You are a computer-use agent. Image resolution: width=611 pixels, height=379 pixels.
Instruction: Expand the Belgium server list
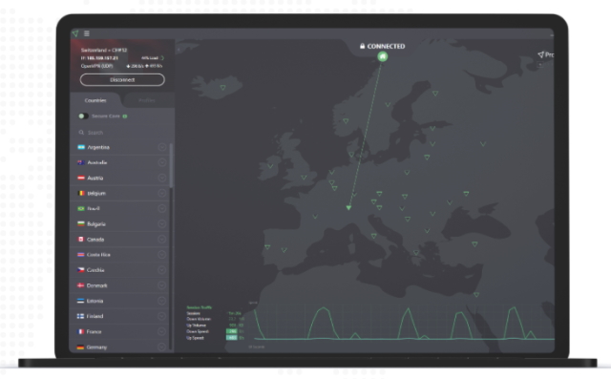tap(162, 193)
